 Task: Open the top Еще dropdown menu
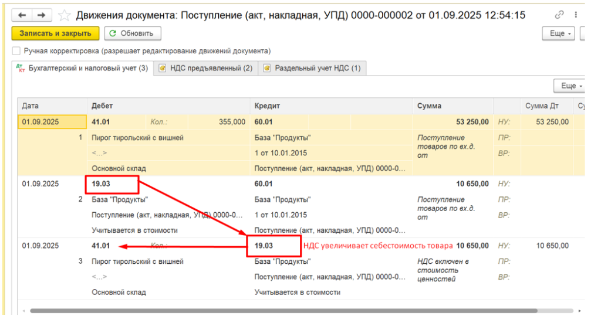560,33
